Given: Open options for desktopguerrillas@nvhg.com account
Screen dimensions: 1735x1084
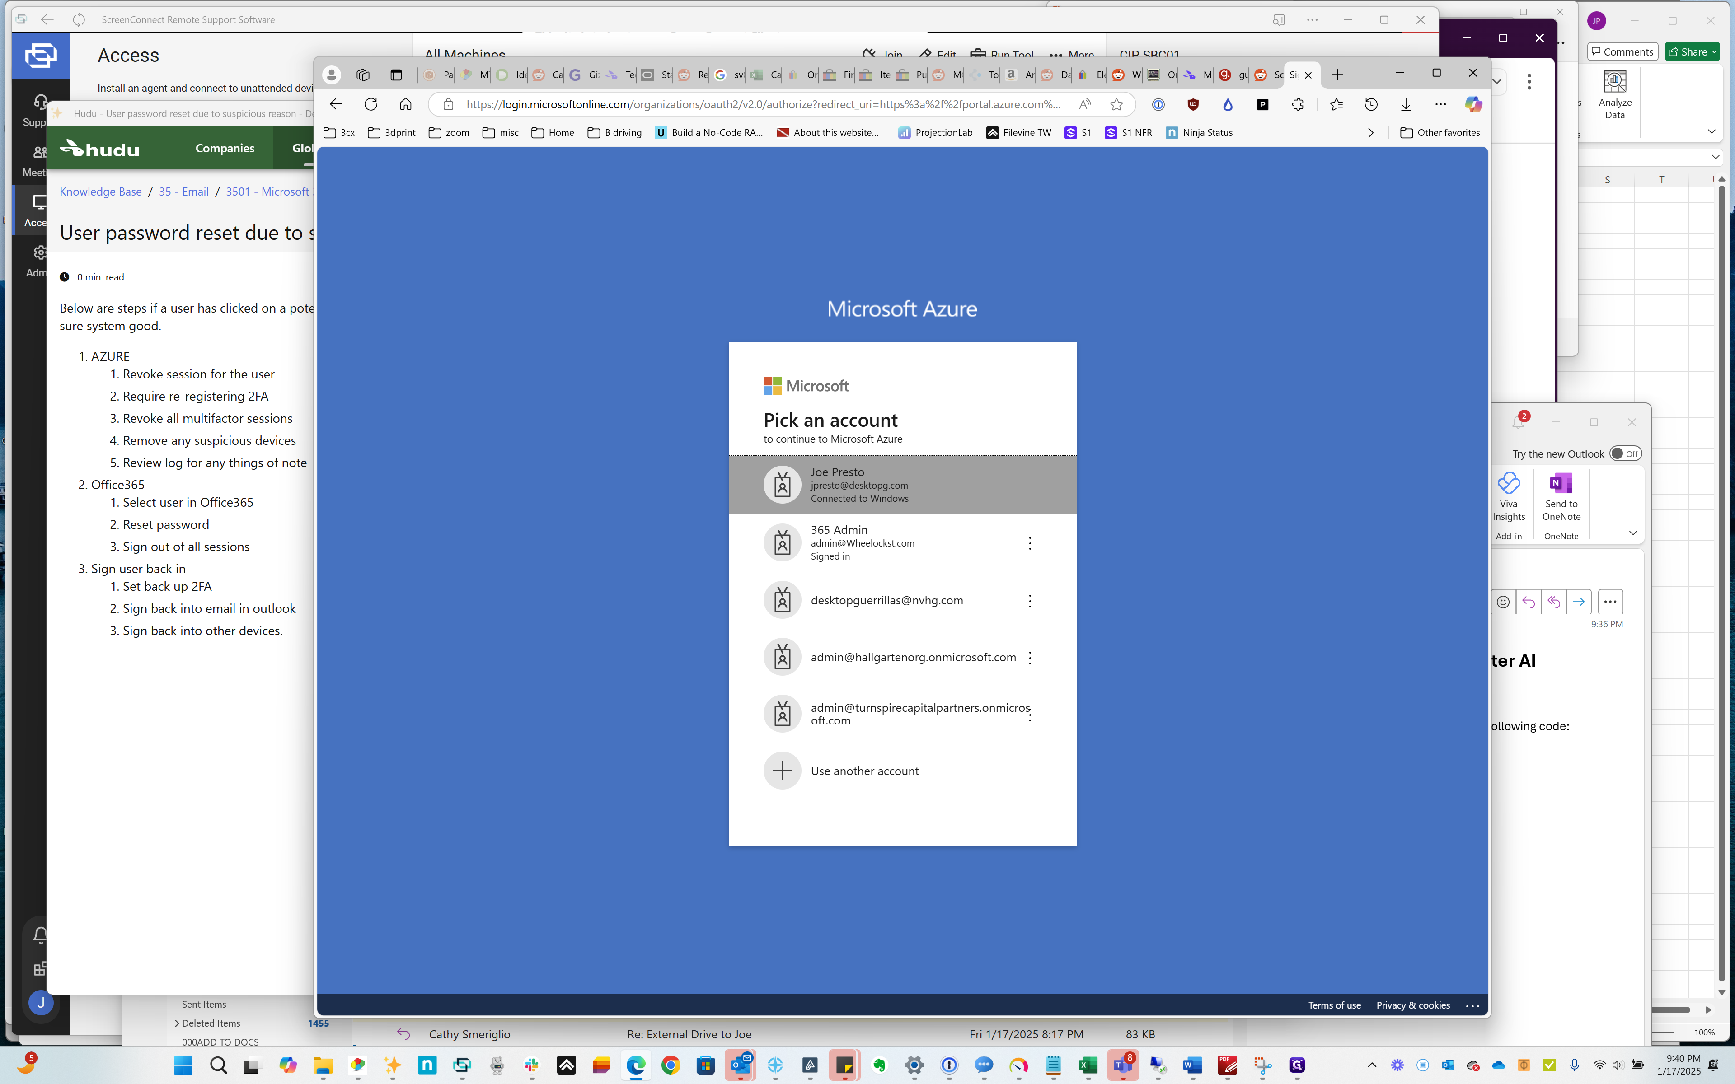Looking at the screenshot, I should tap(1030, 601).
